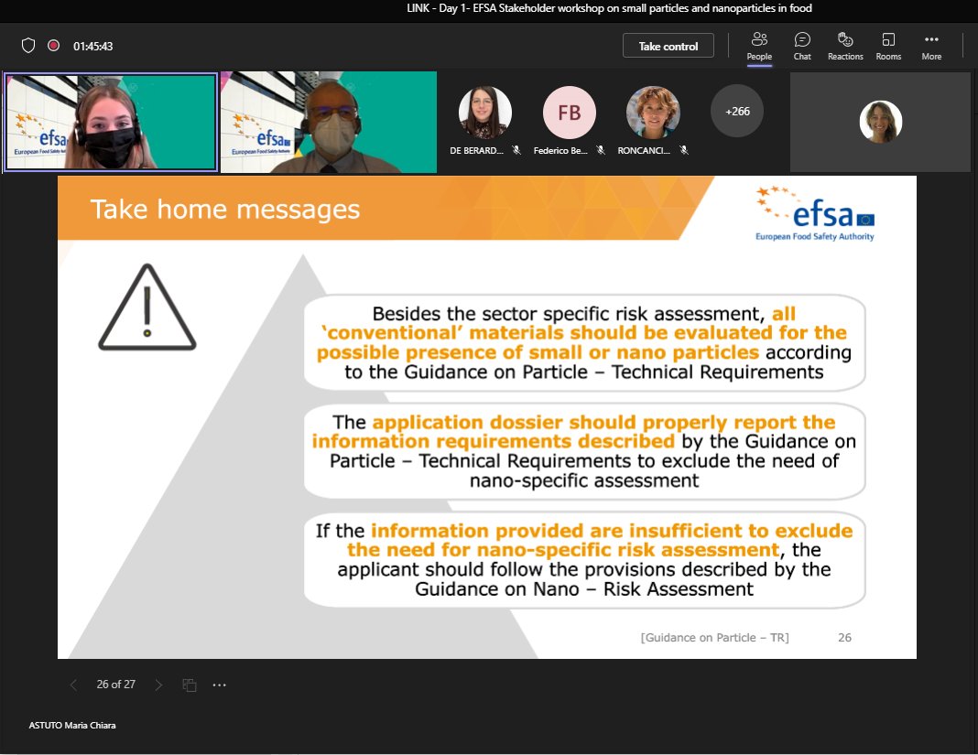Screen dimensions: 978x755
Task: Expand the +266 hidden participants list
Action: (737, 112)
